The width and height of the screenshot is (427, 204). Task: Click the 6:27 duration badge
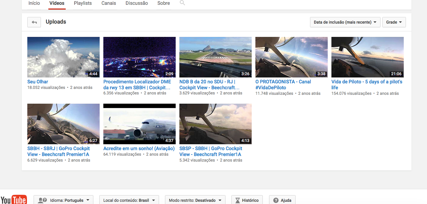93,141
